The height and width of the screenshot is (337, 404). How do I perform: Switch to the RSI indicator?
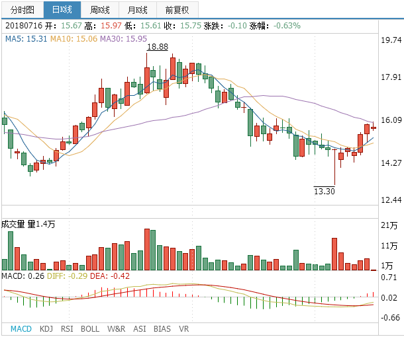67,329
